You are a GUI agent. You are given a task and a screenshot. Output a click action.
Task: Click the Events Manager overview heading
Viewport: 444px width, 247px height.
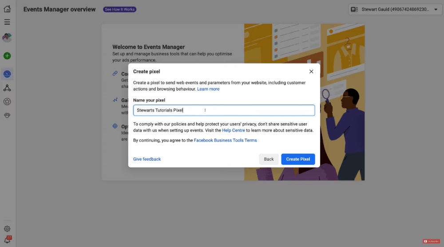(x=59, y=9)
